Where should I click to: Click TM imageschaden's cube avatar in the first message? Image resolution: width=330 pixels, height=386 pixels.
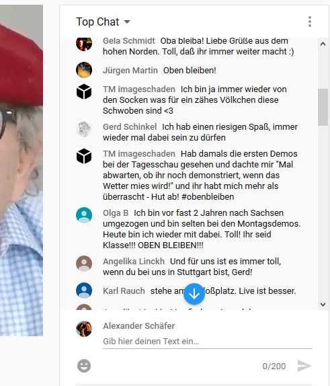(84, 91)
